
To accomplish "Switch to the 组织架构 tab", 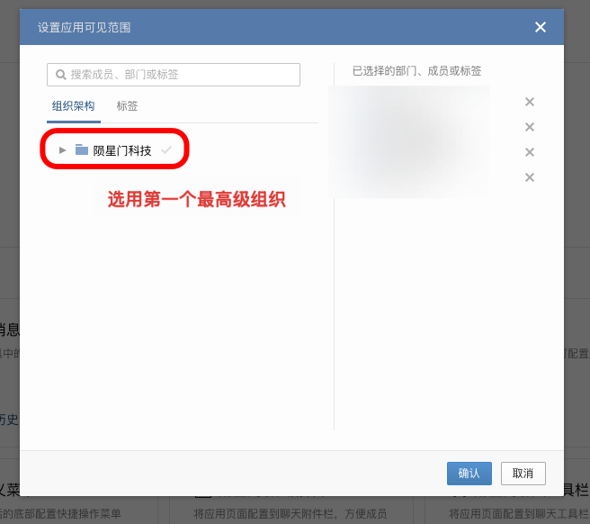I will click(x=73, y=106).
